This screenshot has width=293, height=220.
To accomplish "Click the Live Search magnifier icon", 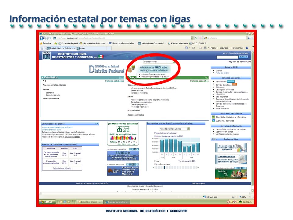I will pos(249,38).
